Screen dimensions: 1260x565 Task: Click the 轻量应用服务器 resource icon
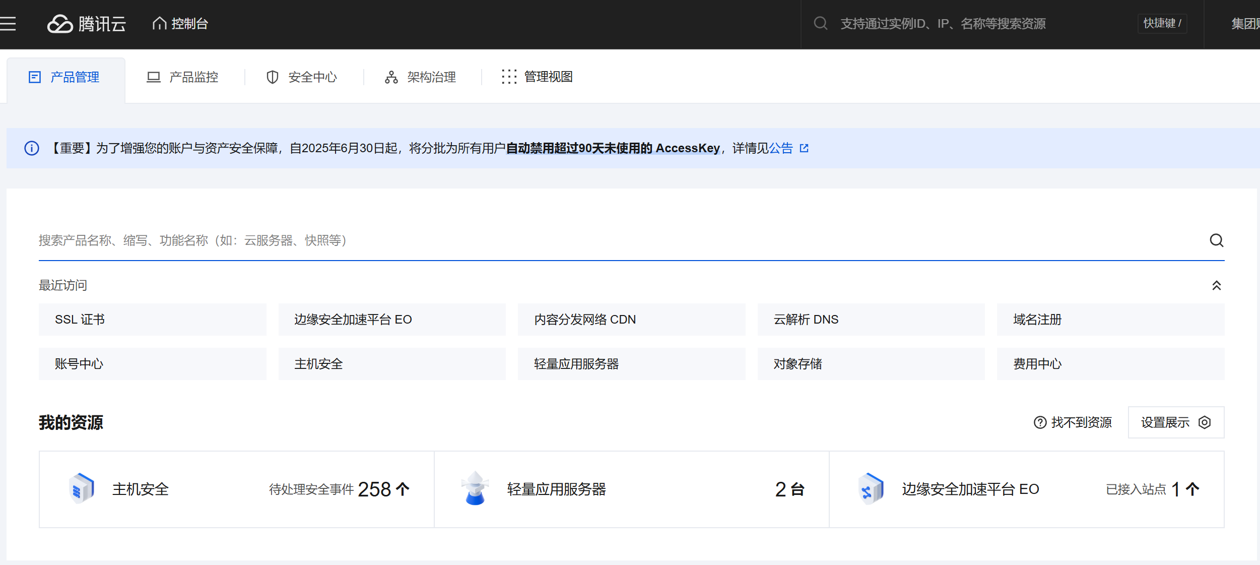[x=475, y=488]
